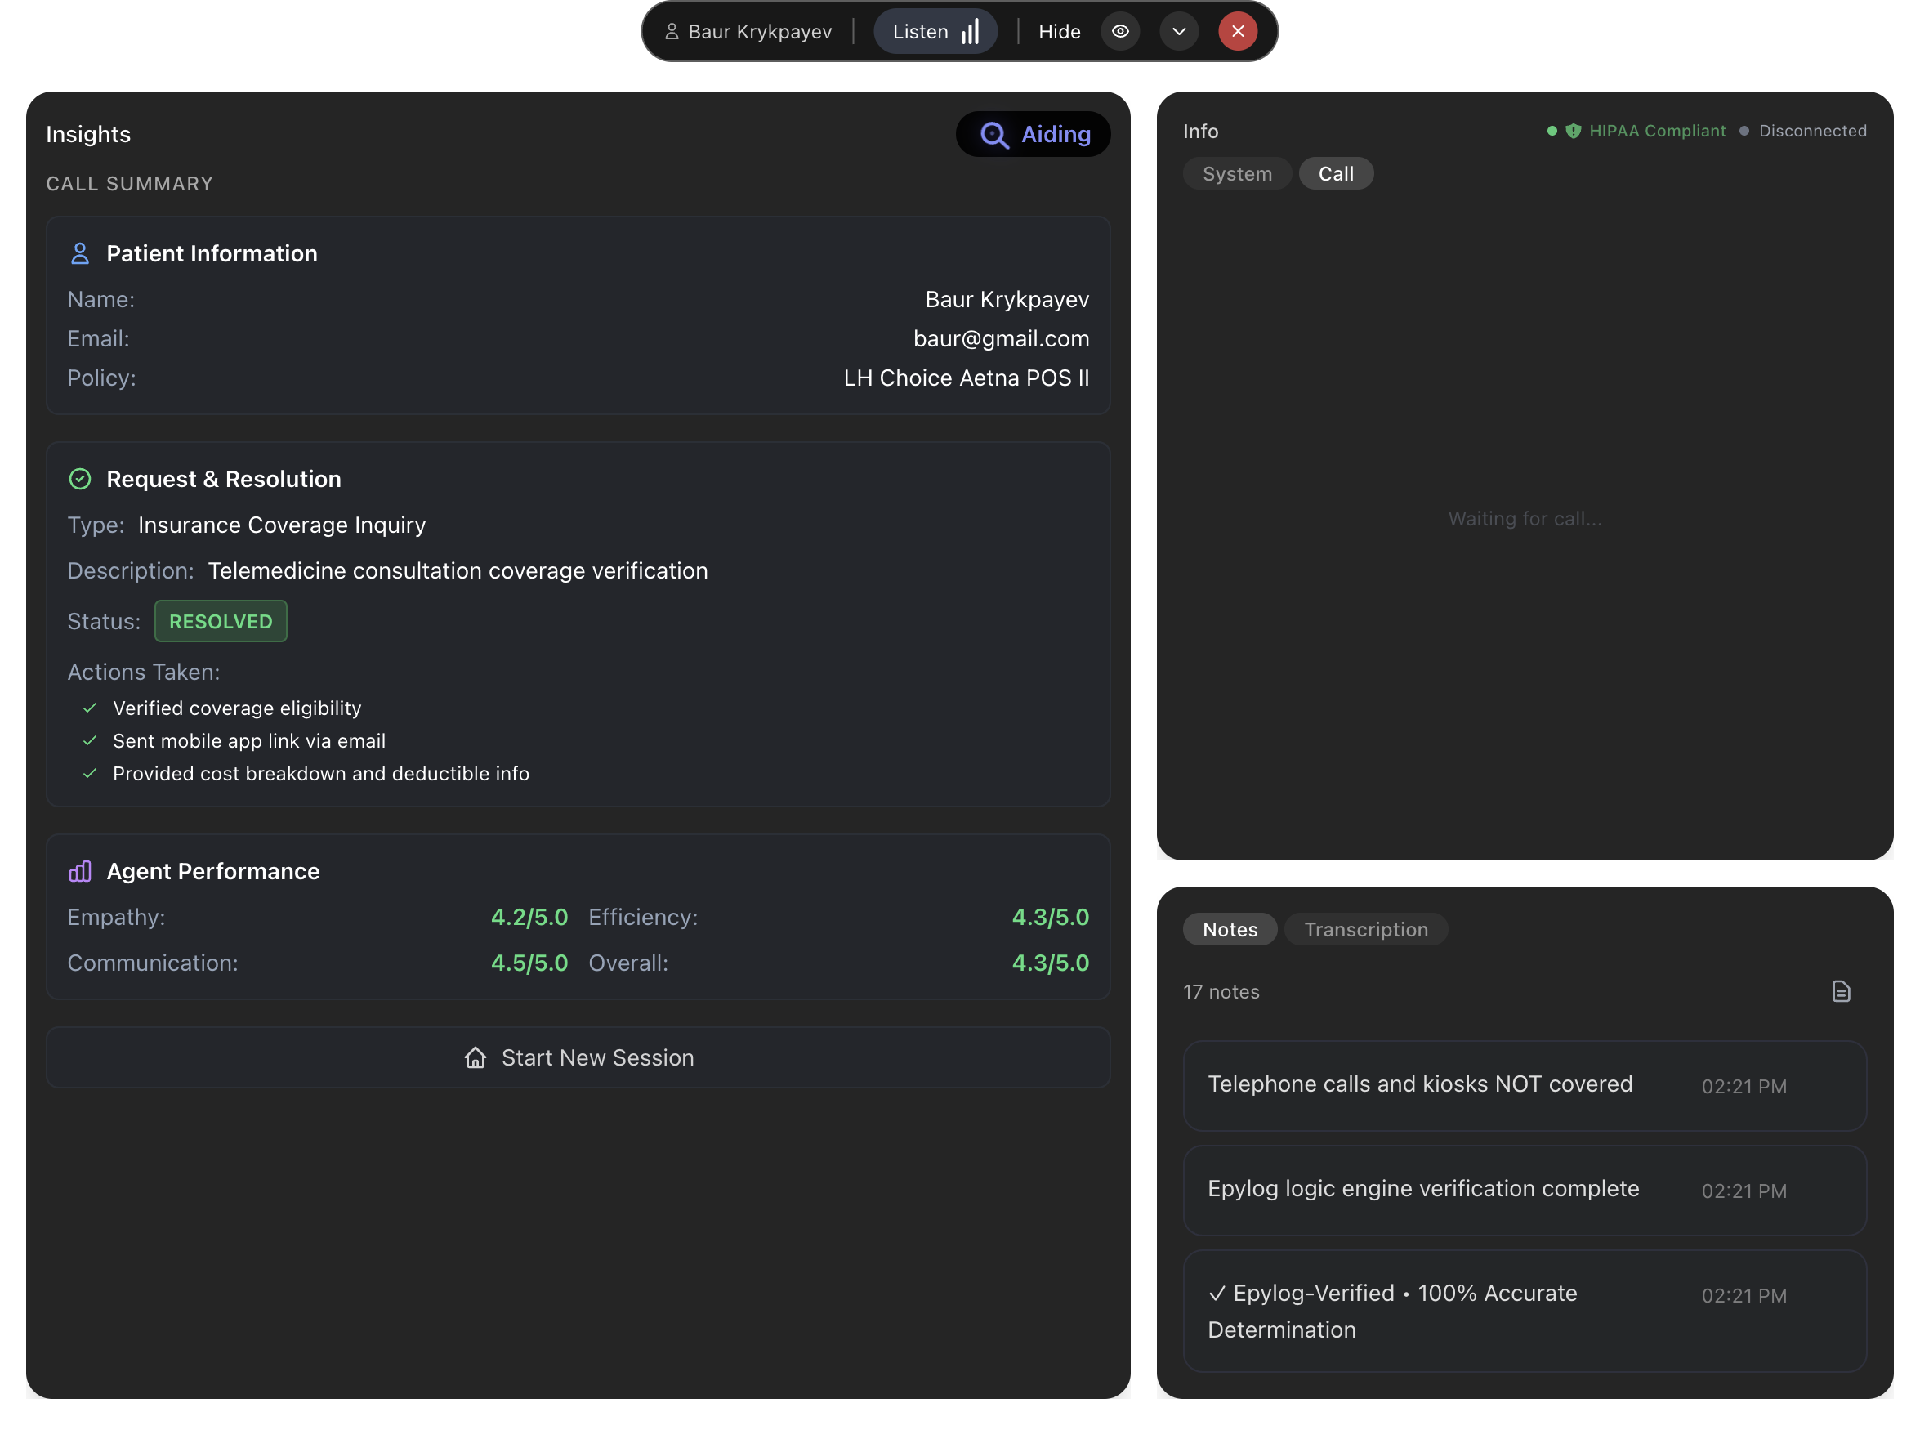The image size is (1920, 1430).
Task: Open the 'Telephone calls and kiosks' note
Action: pos(1524,1085)
